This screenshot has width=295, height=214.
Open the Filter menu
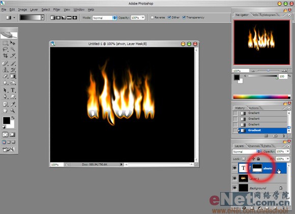56,10
